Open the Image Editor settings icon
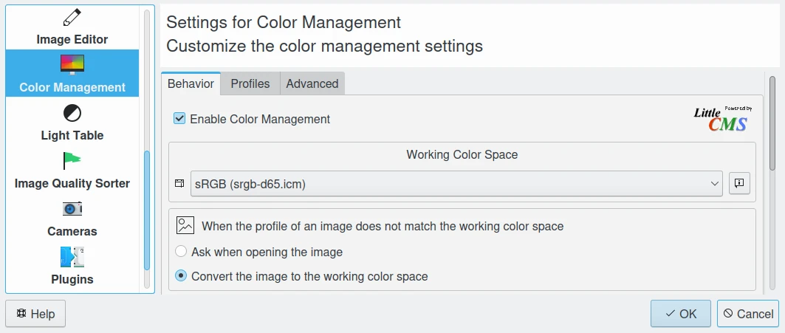Screen dimensions: 785x333 pyautogui.click(x=72, y=18)
